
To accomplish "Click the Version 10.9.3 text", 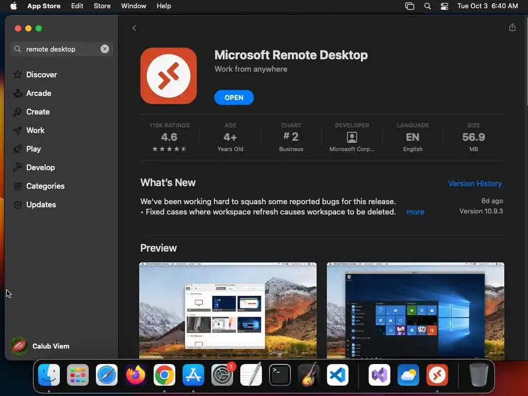I will (x=481, y=211).
